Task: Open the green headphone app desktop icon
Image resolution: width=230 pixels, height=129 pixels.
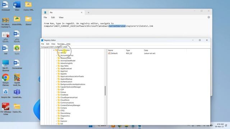Action: [x=17, y=48]
